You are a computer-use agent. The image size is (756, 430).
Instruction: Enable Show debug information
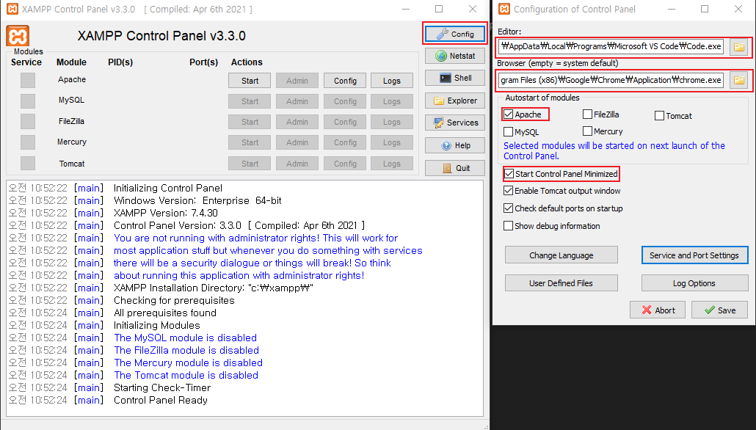[508, 225]
